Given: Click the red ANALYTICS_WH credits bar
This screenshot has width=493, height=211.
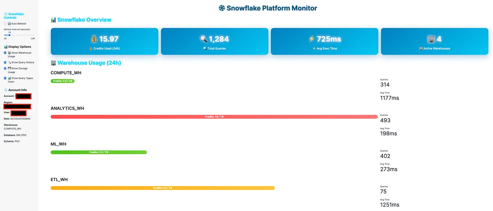Looking at the screenshot, I should coord(213,117).
